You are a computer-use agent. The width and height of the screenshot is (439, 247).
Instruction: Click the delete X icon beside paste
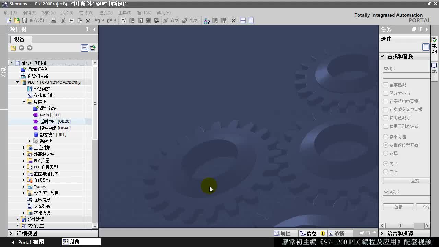tap(88, 21)
